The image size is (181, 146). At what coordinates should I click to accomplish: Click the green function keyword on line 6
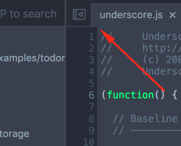131,95
